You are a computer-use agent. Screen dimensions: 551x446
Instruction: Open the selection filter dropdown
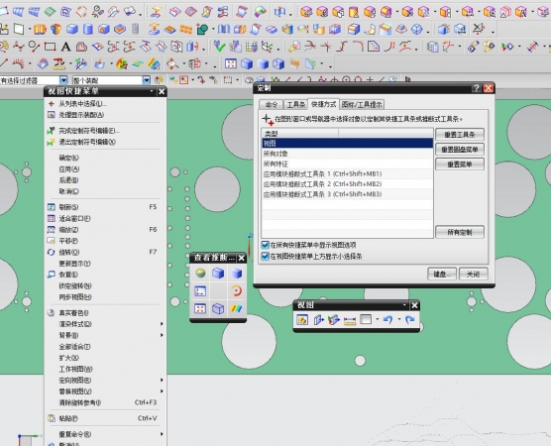coord(63,80)
